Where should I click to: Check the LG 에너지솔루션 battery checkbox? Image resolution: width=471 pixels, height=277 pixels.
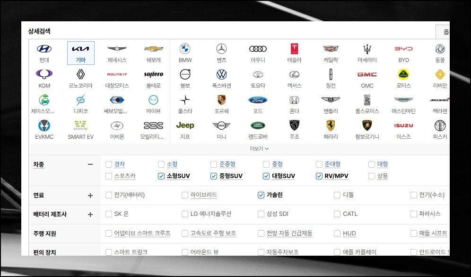tap(185, 214)
